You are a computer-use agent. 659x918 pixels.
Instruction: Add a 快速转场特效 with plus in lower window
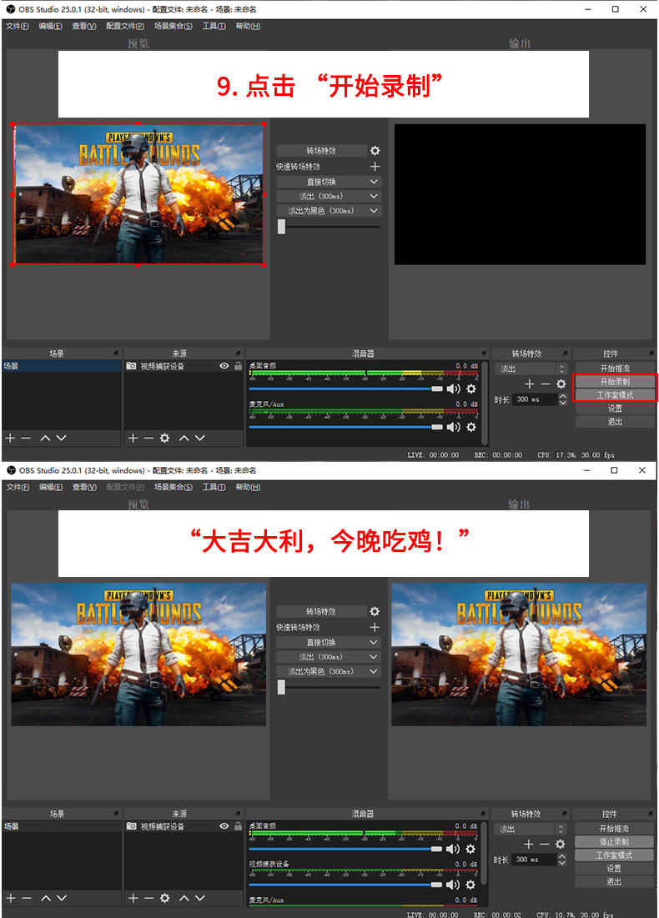point(375,628)
